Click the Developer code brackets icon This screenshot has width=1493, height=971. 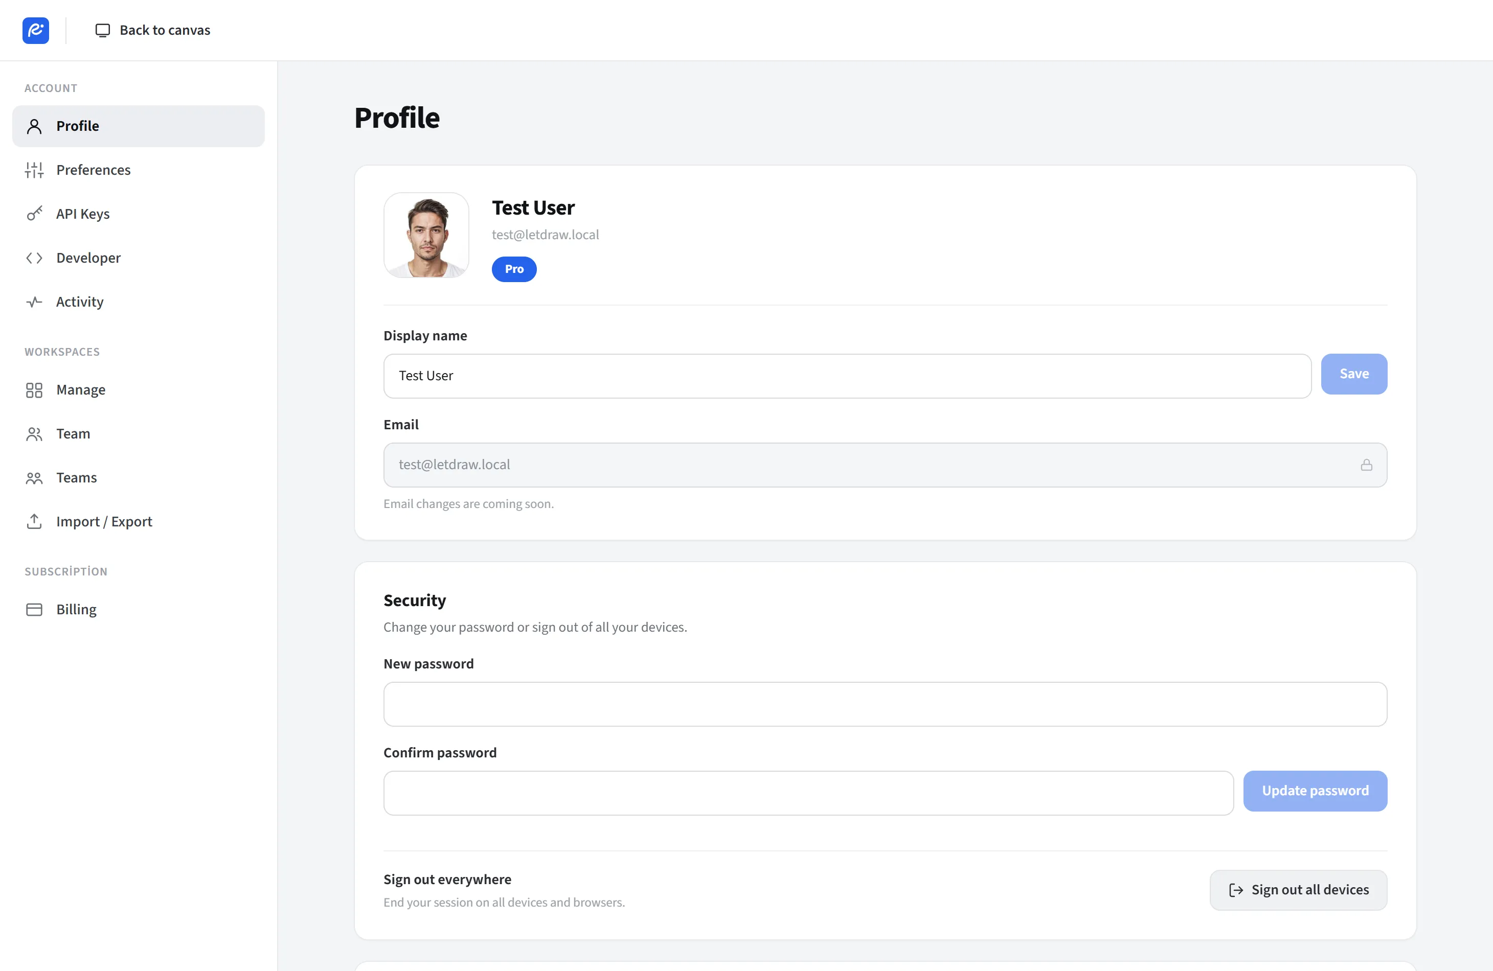34,258
